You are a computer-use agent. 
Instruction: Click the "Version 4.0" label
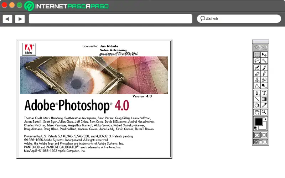click(x=142, y=96)
